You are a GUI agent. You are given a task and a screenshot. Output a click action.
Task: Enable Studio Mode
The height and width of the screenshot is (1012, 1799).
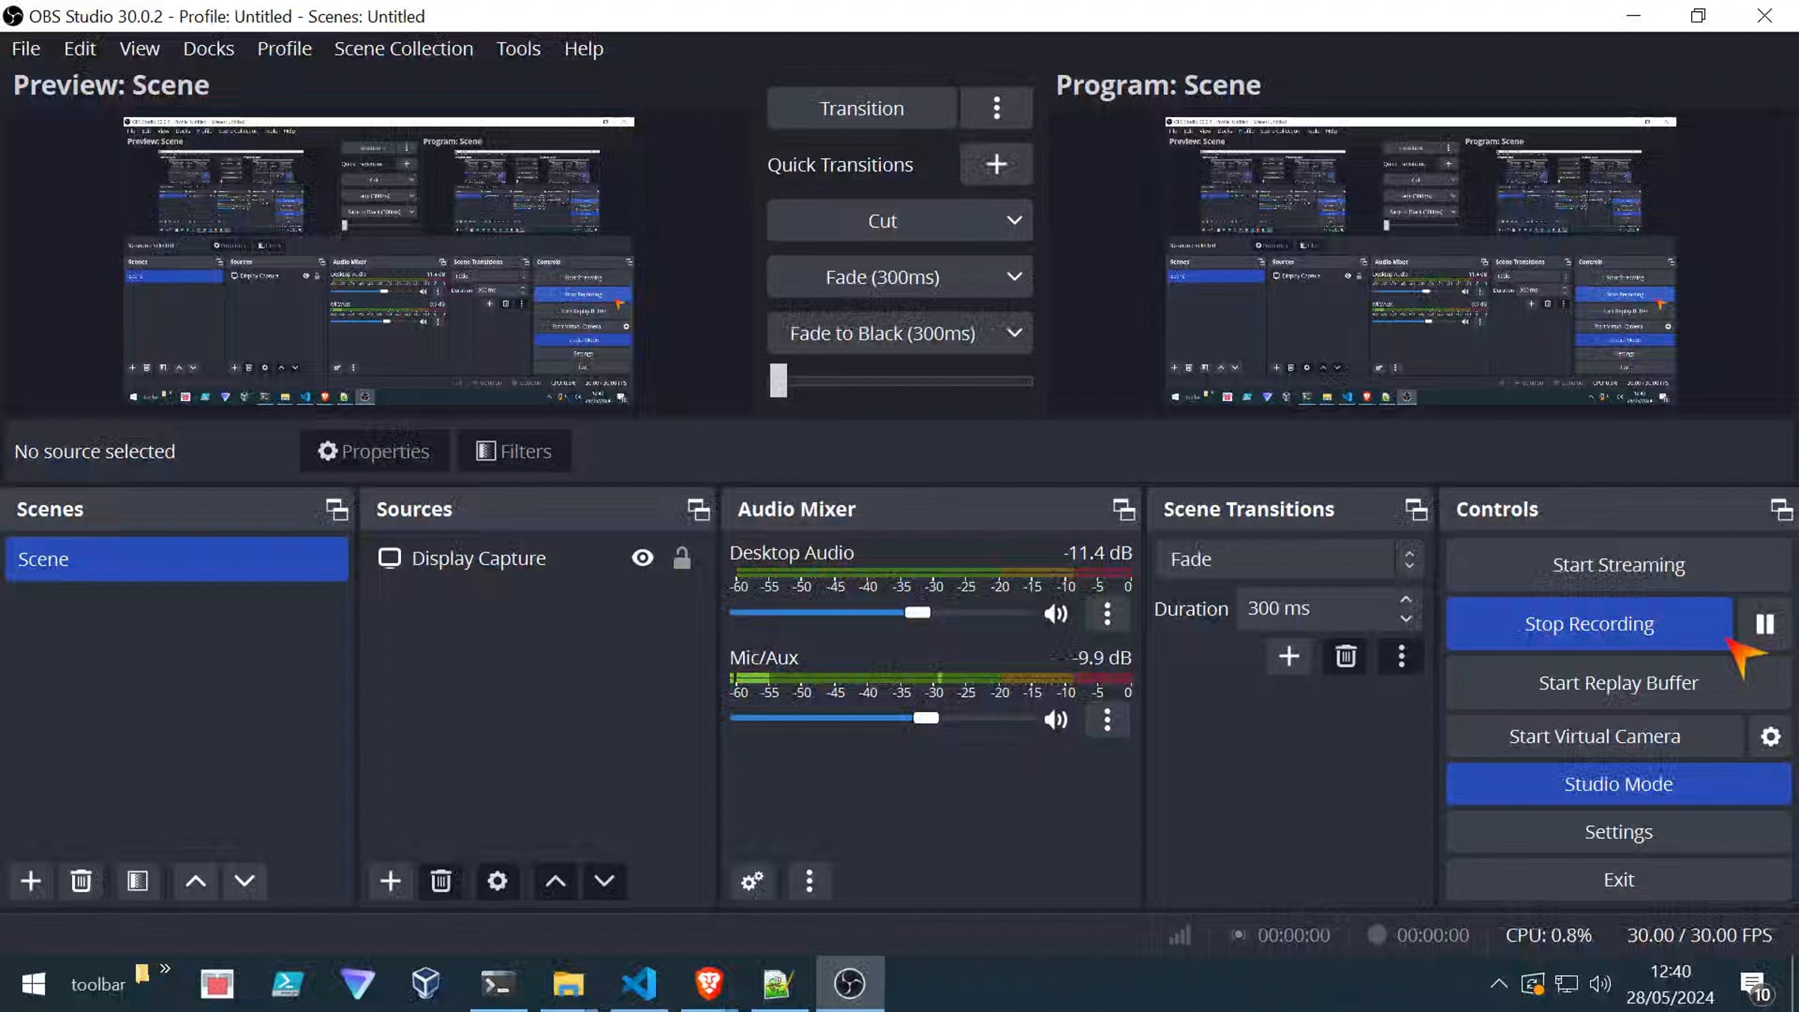click(x=1618, y=783)
